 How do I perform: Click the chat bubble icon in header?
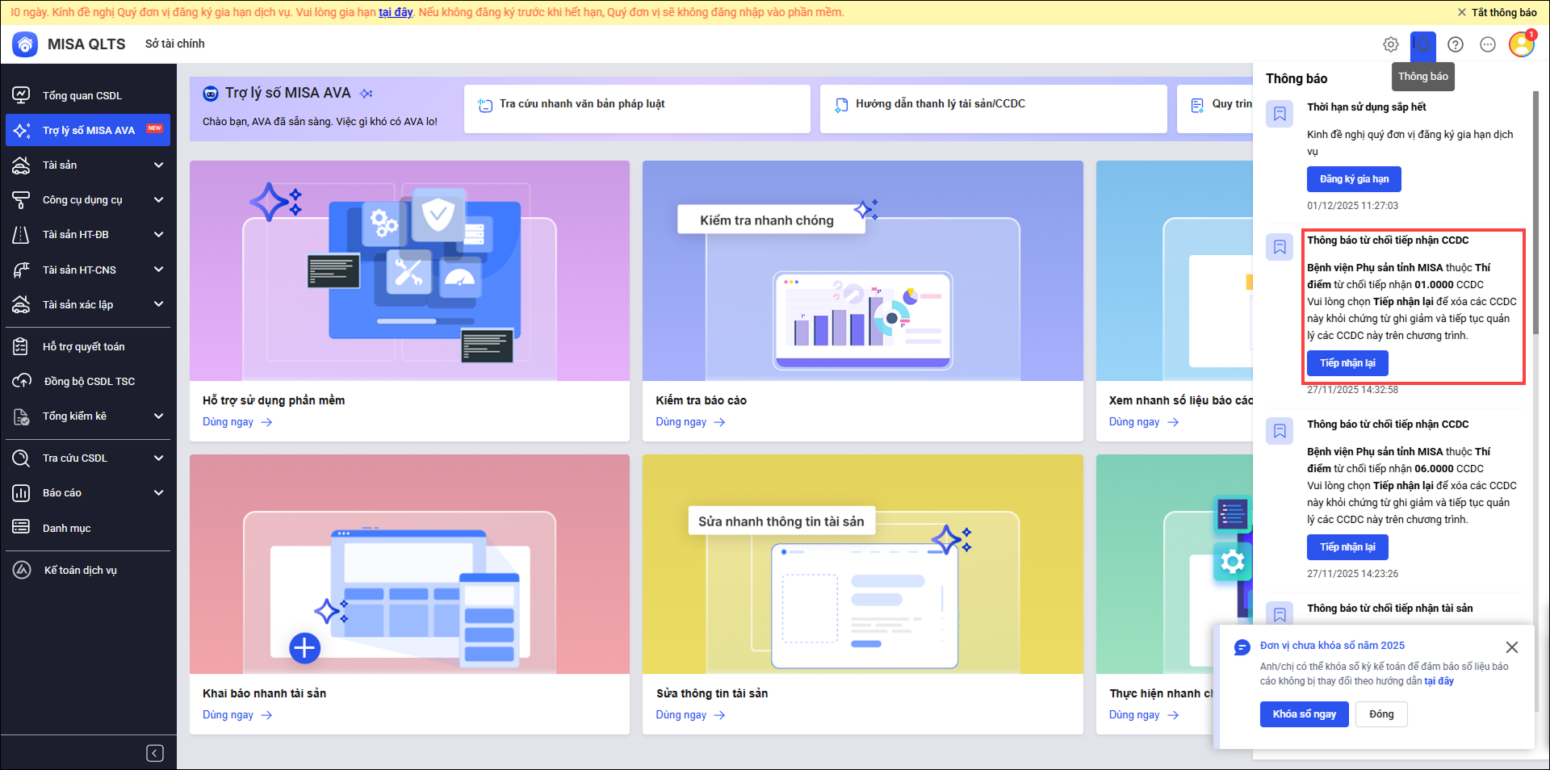tap(1487, 44)
